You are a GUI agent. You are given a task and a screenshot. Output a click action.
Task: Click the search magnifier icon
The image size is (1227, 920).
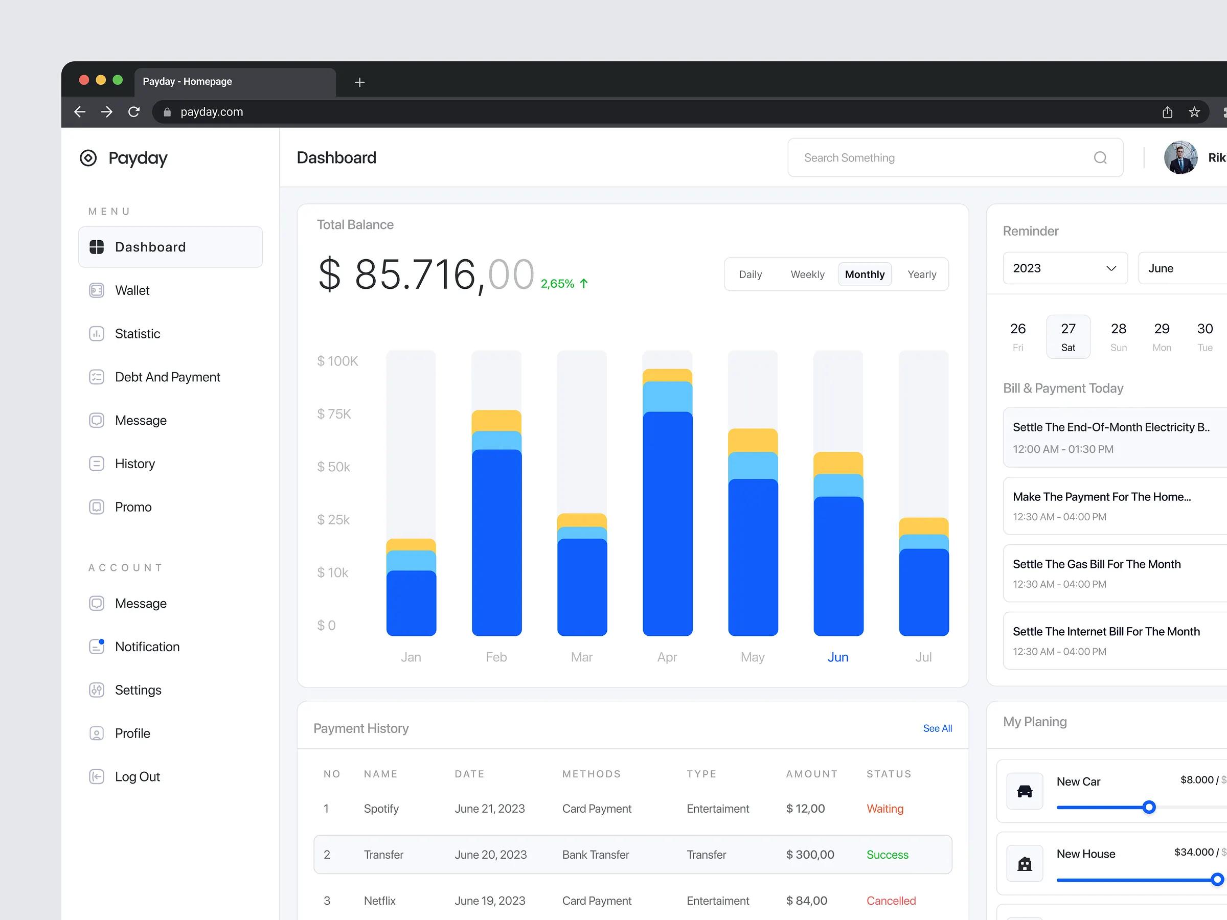click(x=1100, y=158)
